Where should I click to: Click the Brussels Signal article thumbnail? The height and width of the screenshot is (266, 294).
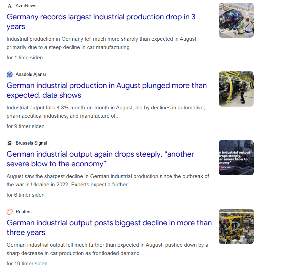(x=236, y=158)
